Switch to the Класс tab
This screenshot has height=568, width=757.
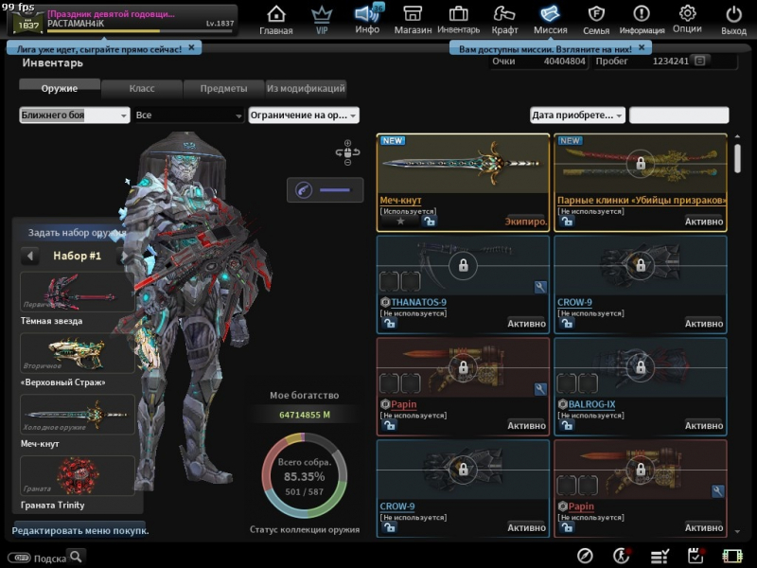pyautogui.click(x=141, y=88)
